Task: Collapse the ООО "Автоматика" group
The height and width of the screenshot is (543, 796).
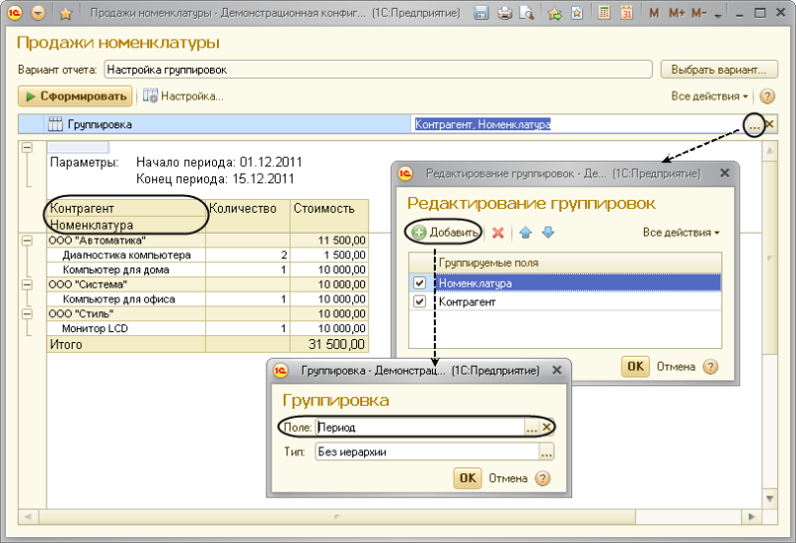Action: pyautogui.click(x=26, y=240)
